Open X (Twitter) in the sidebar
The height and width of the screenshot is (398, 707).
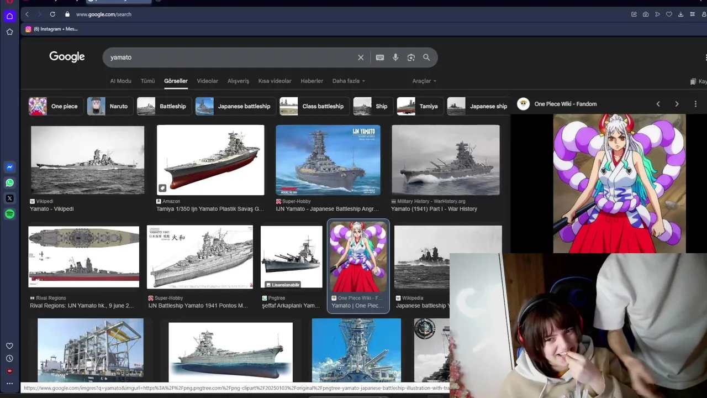pos(9,198)
